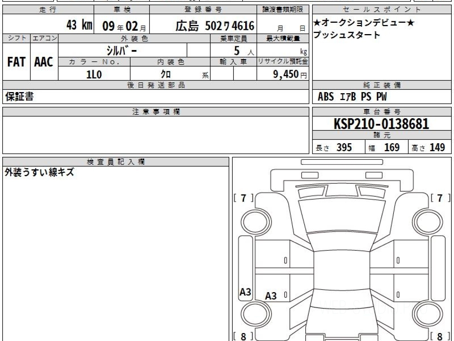Select the ★オークションデビュー★ line
The height and width of the screenshot is (341, 454).
[364, 23]
